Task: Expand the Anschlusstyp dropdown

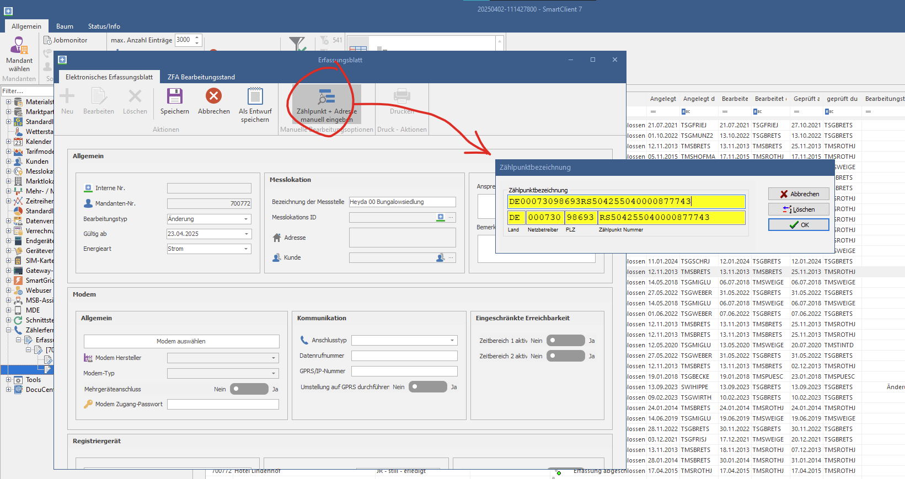Action: click(x=452, y=341)
